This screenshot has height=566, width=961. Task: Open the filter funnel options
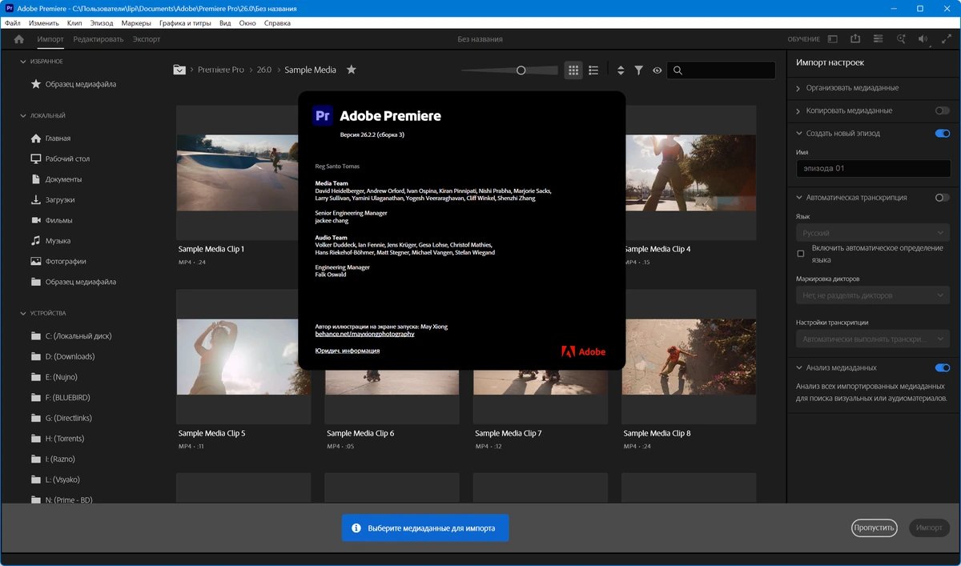639,70
